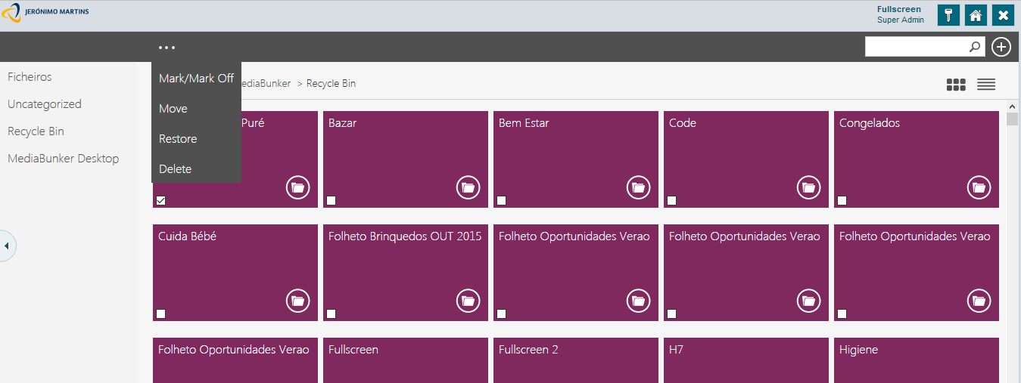The height and width of the screenshot is (383, 1021).
Task: Tick the Bazar tile checkbox
Action: point(332,200)
